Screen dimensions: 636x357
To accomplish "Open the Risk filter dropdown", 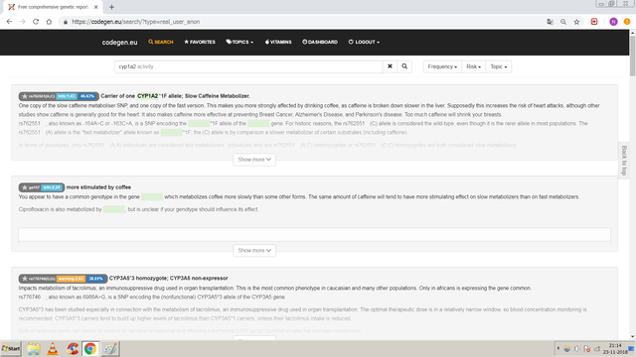I will 473,66.
